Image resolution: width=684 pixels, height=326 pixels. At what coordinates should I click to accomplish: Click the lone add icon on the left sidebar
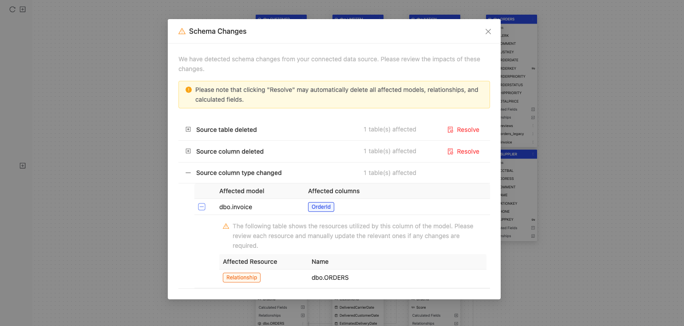[x=23, y=166]
